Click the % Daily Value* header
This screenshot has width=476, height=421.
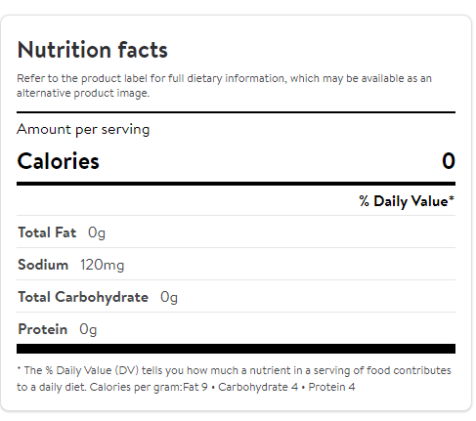(407, 201)
